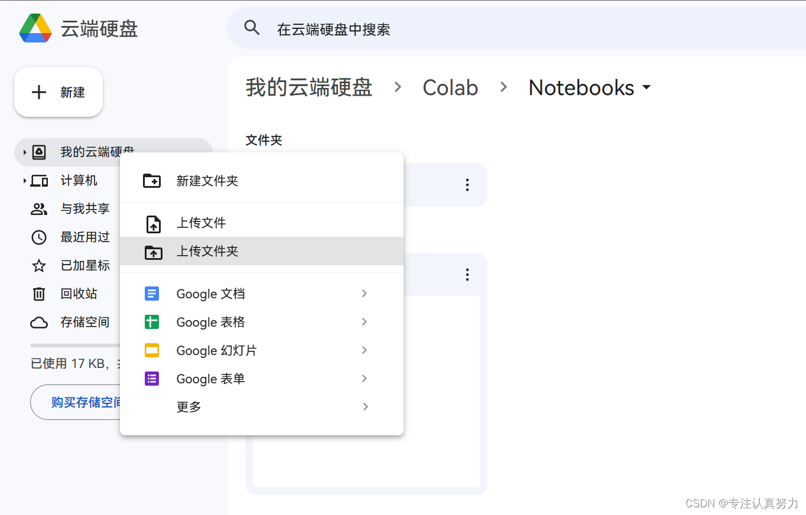Go to Colab in the breadcrumb
Image resolution: width=806 pixels, height=515 pixels.
pyautogui.click(x=450, y=87)
